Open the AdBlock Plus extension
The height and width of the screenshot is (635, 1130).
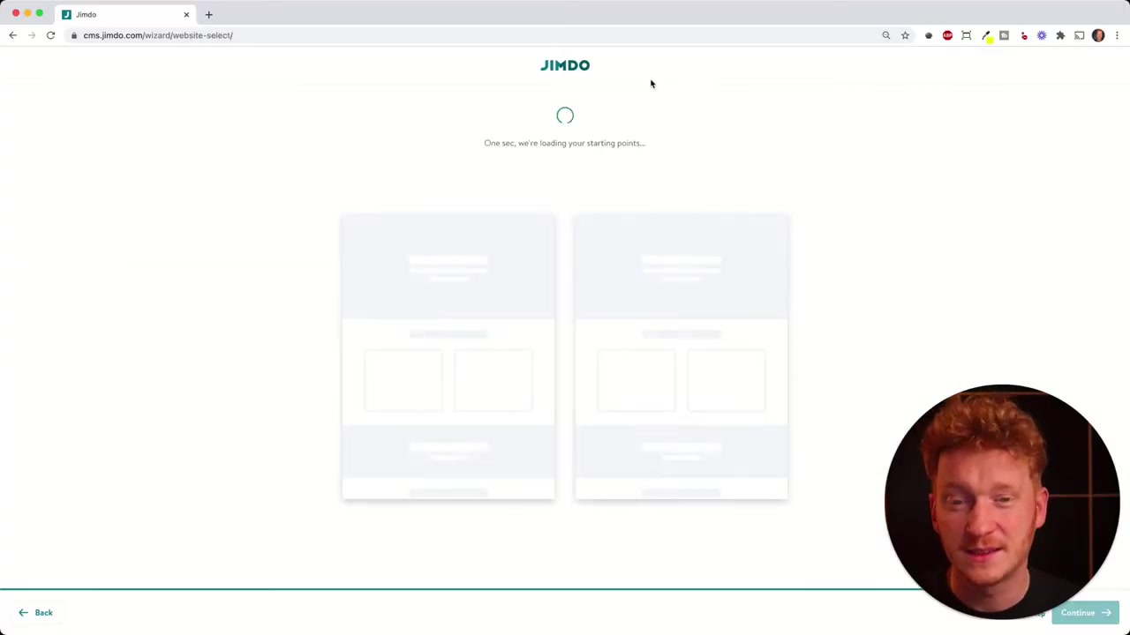947,35
